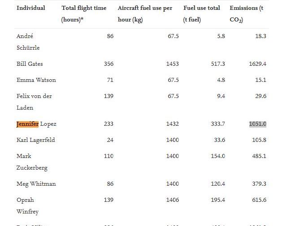Click Mark Zuckerberg fuel total 154.0
Image resolution: width=291 pixels, height=226 pixels.
(x=218, y=156)
